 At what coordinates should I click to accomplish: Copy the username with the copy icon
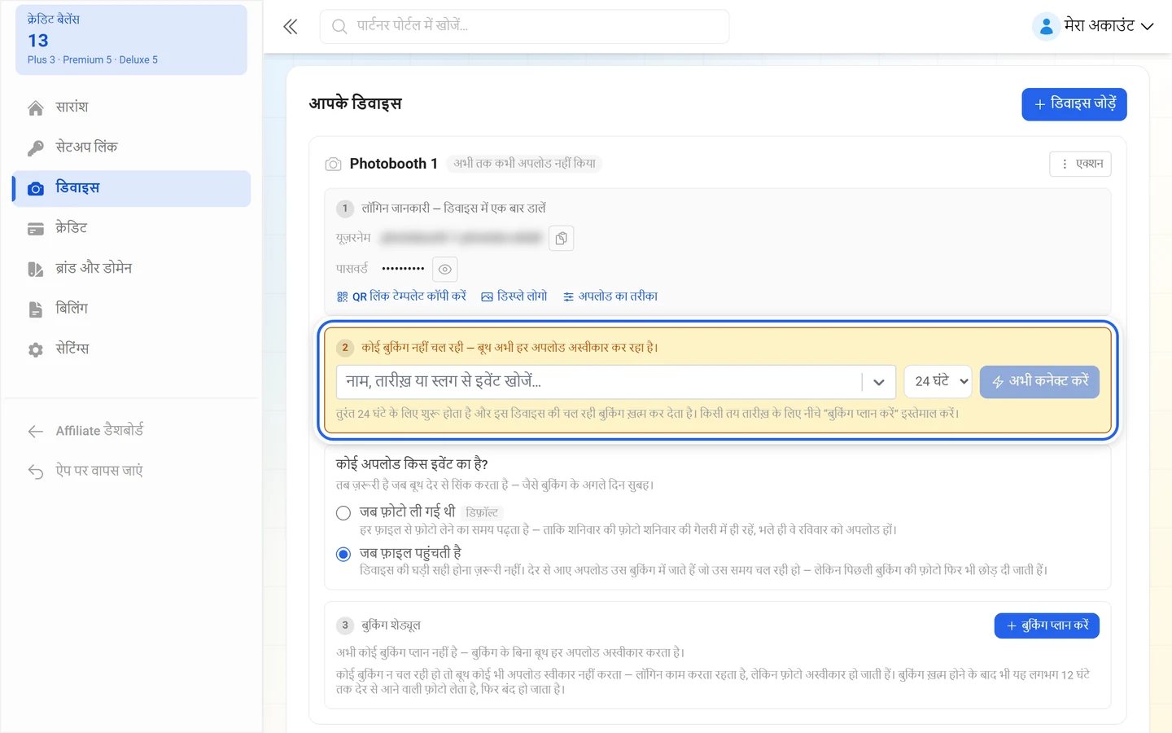coord(562,239)
